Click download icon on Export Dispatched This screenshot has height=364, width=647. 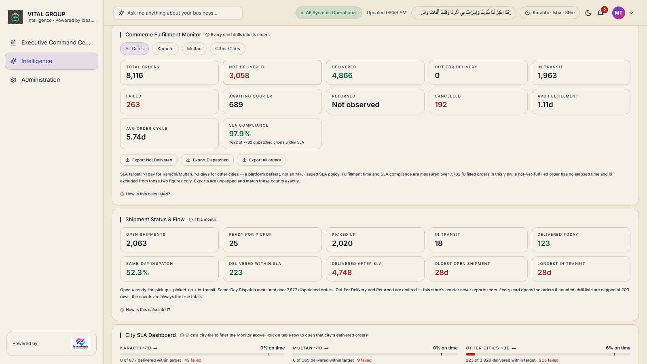[x=188, y=160]
